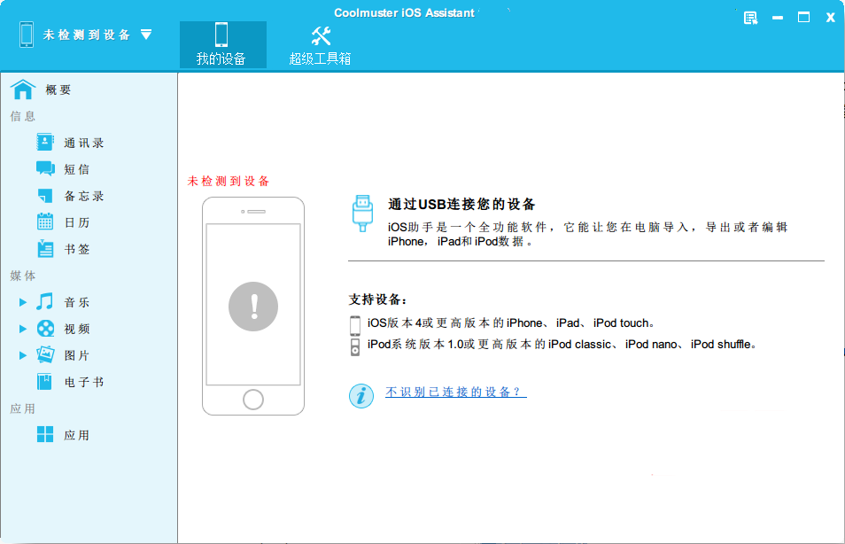Click the 通过USB连接您的设备 heading
This screenshot has height=544, width=845.
tap(461, 205)
